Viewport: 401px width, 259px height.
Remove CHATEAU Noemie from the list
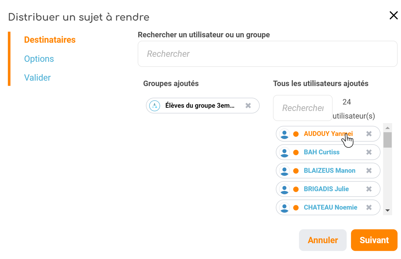(369, 207)
